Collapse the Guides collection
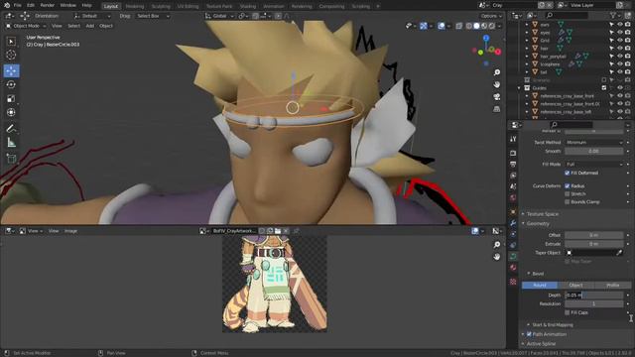The image size is (635, 357). tap(519, 88)
